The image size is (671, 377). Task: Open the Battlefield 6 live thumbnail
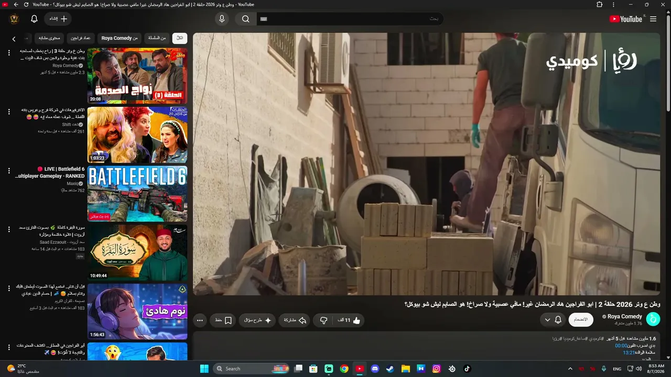[x=137, y=194]
